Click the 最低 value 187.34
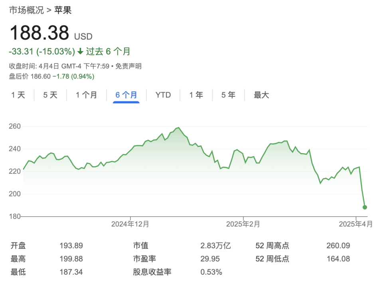This screenshot has width=383, height=287. pyautogui.click(x=71, y=272)
